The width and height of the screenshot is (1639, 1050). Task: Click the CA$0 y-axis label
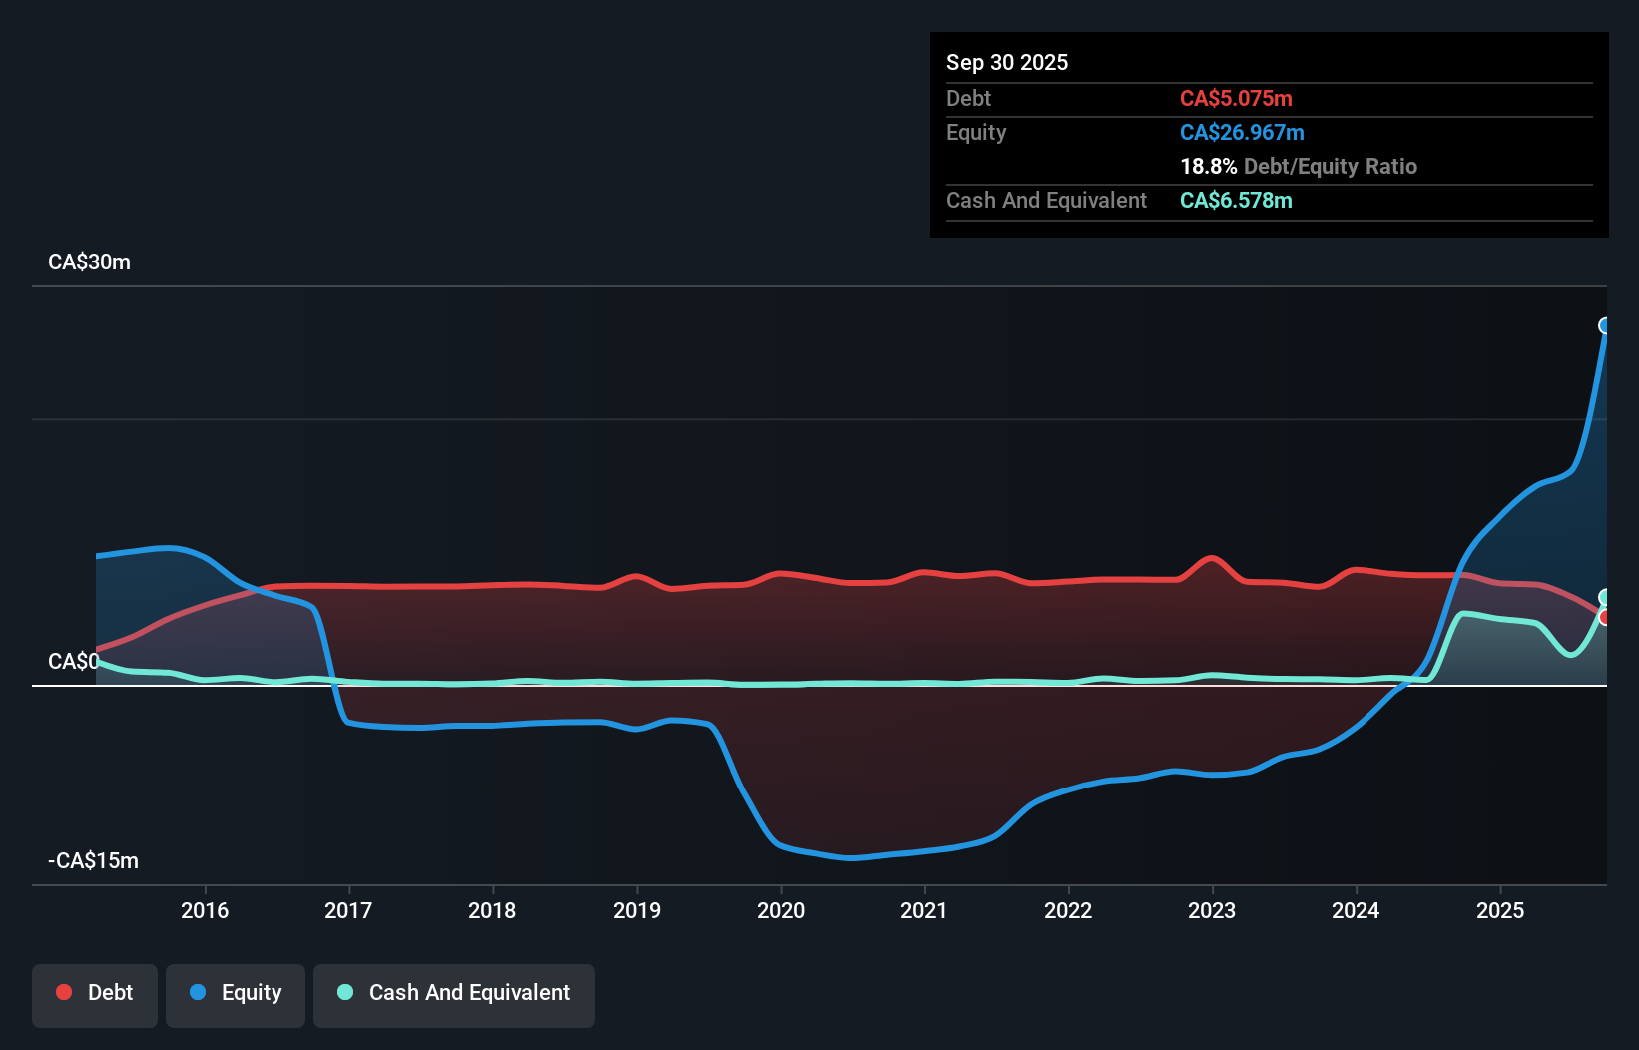click(x=74, y=662)
